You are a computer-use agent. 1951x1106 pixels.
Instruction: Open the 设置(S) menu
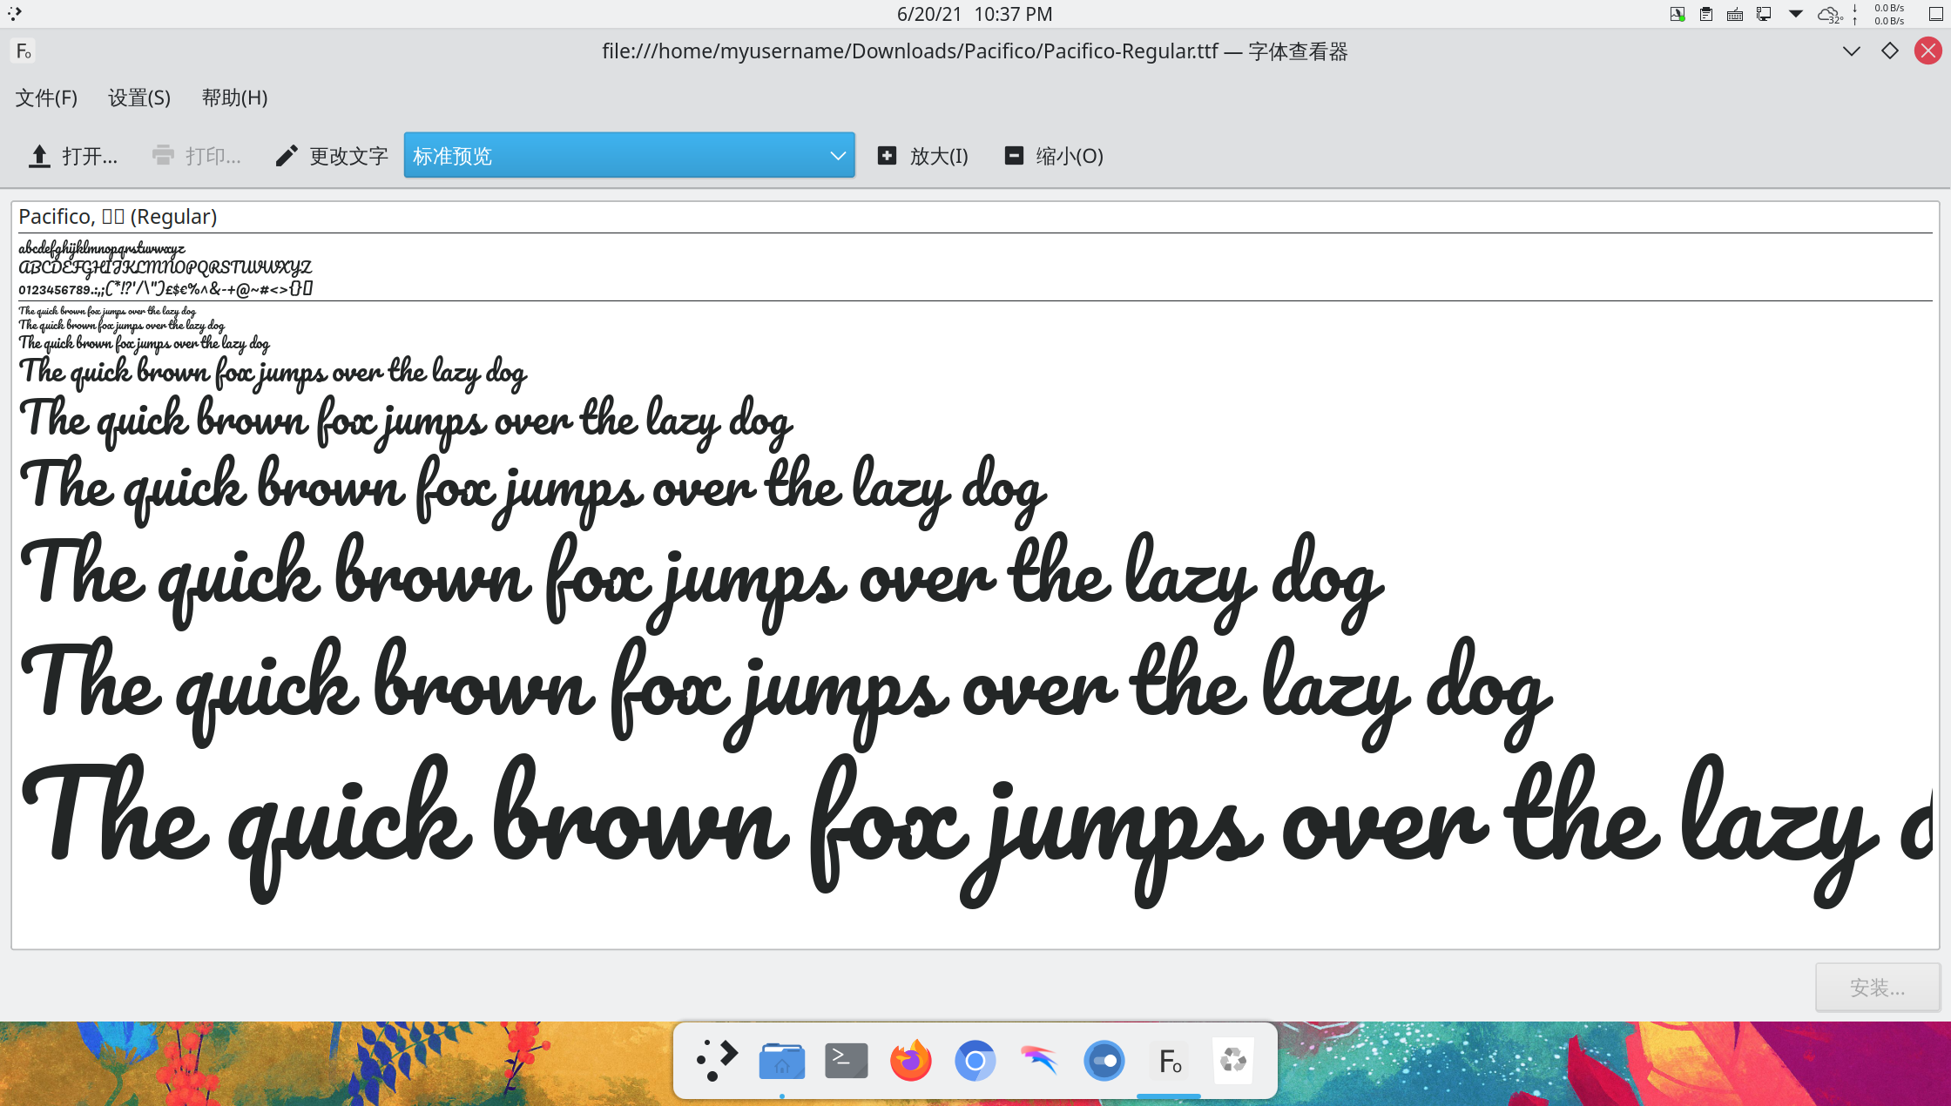[139, 98]
